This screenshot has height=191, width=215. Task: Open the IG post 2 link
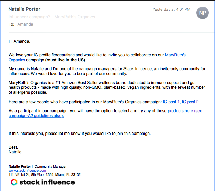190,102
